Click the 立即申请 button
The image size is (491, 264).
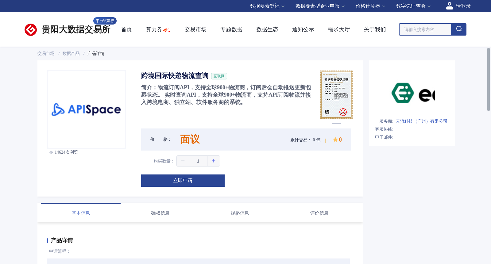pyautogui.click(x=183, y=181)
